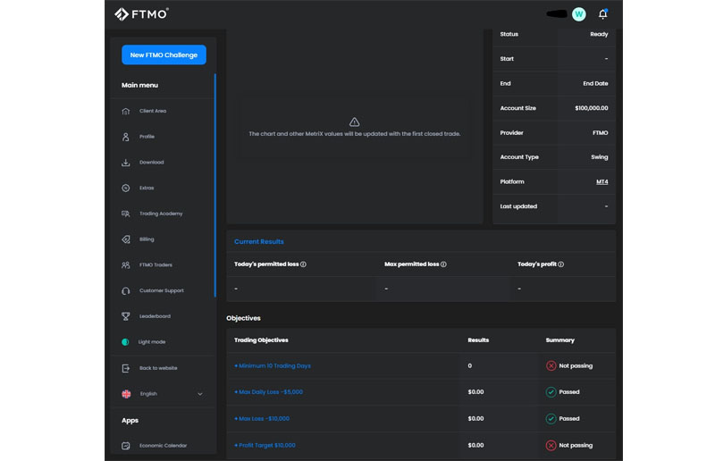
Task: Click the Customer Support headset icon
Action: (x=126, y=290)
